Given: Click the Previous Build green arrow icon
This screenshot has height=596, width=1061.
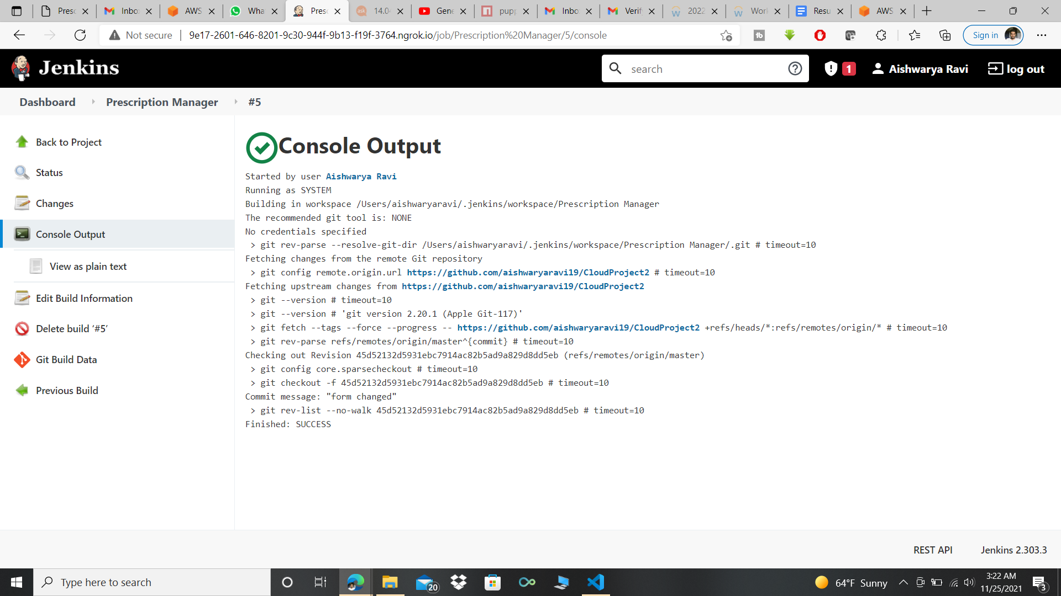Looking at the screenshot, I should click(22, 391).
